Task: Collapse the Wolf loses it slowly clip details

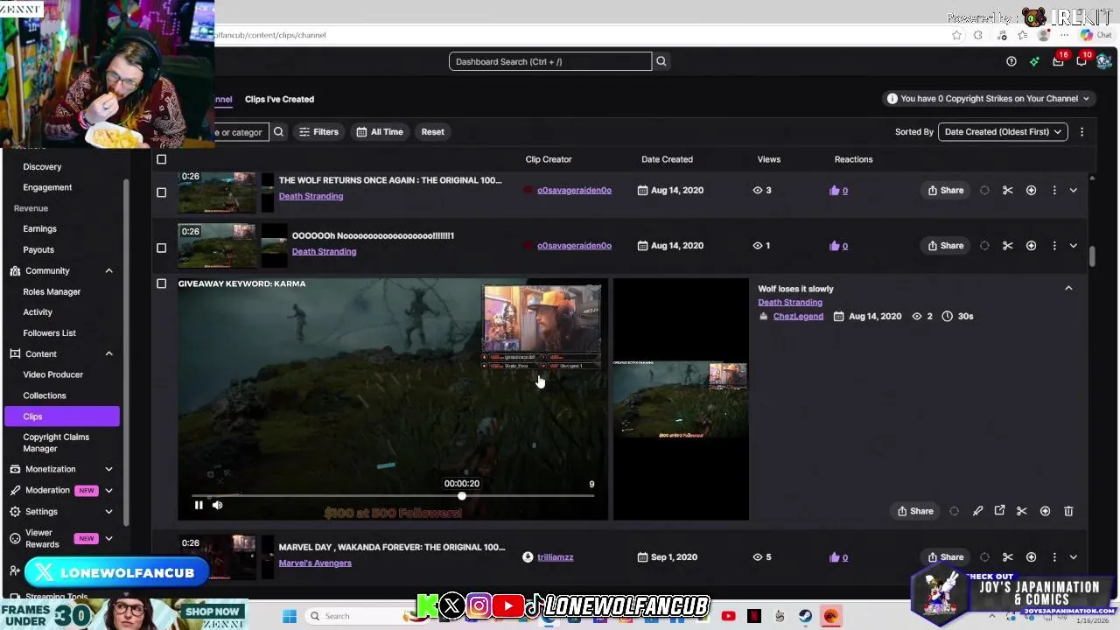Action: [x=1068, y=288]
